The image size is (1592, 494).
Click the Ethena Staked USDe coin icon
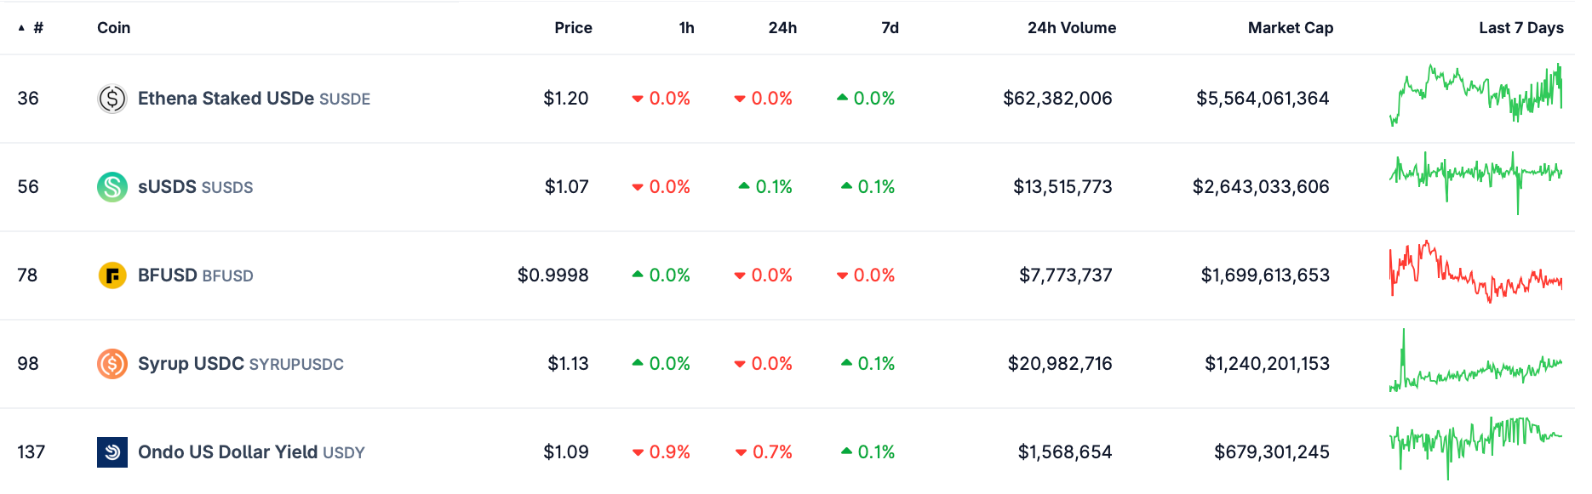[112, 99]
